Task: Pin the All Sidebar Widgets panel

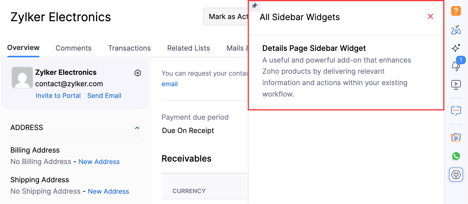Action: (255, 5)
